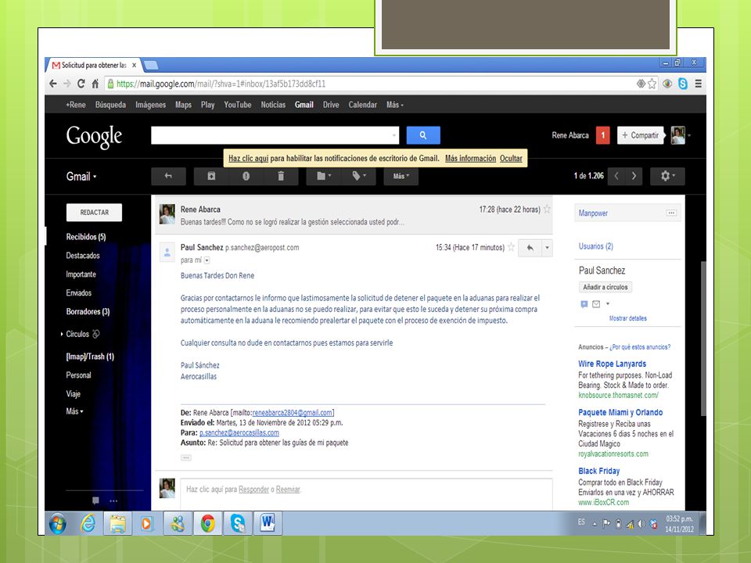Viewport: 751px width, 563px height.
Task: Go back with the browser back arrow
Action: 53,84
